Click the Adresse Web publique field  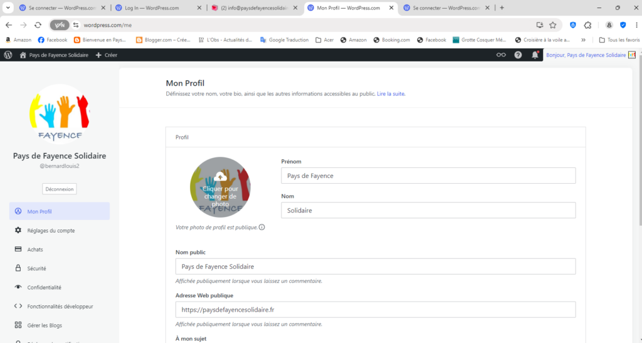click(375, 310)
